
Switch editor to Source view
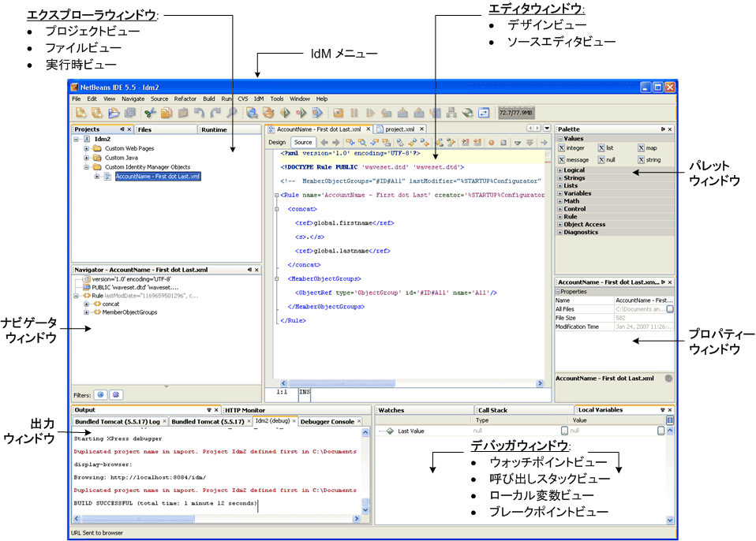303,142
